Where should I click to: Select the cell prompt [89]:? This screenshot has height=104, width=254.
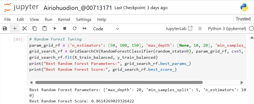(19, 39)
